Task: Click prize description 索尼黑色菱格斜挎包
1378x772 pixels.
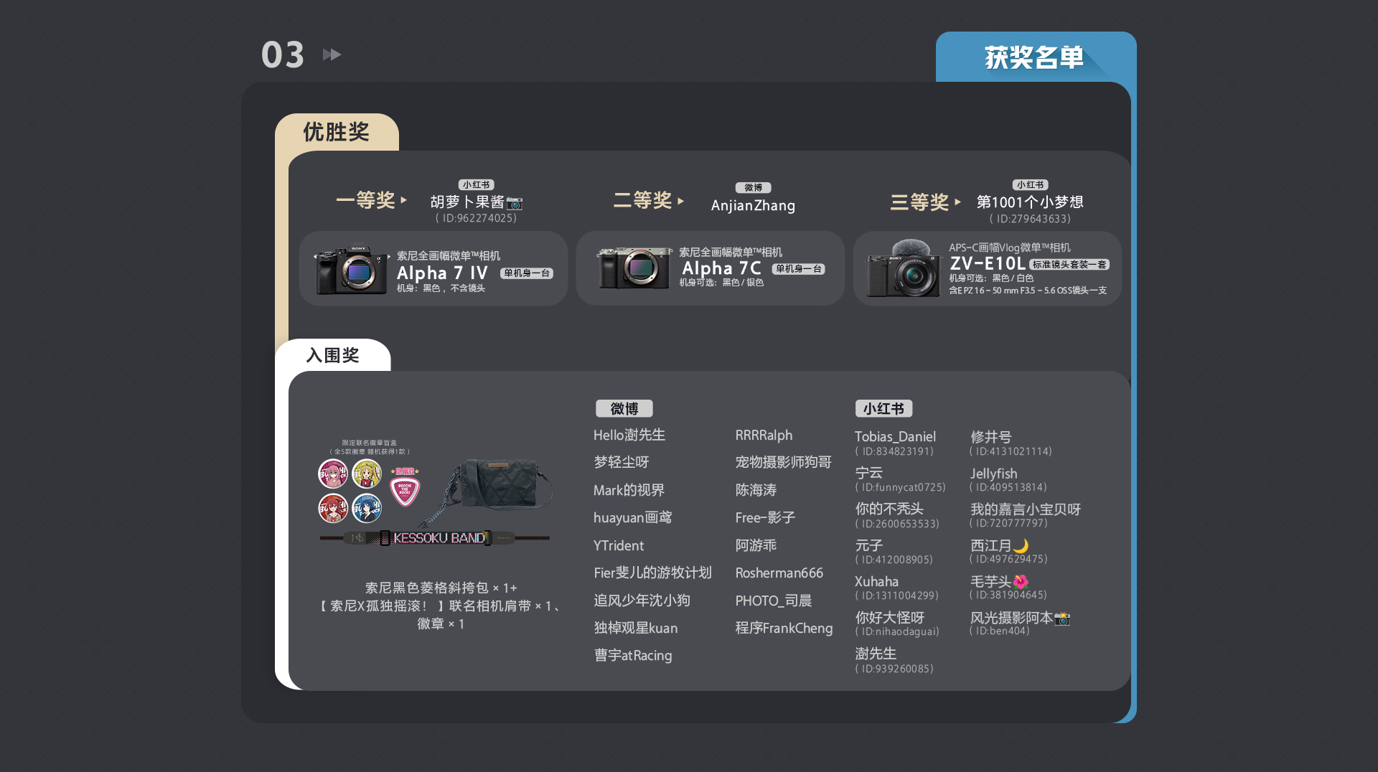Action: click(441, 588)
